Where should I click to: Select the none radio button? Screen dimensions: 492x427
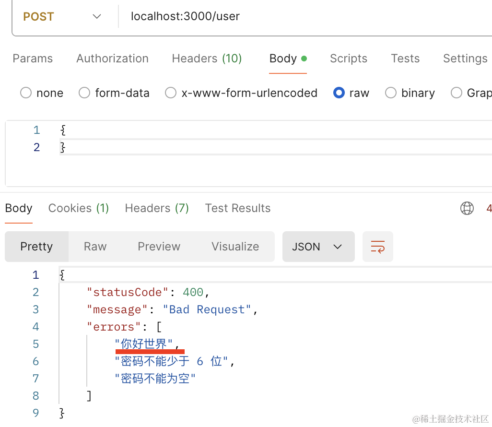pos(26,93)
